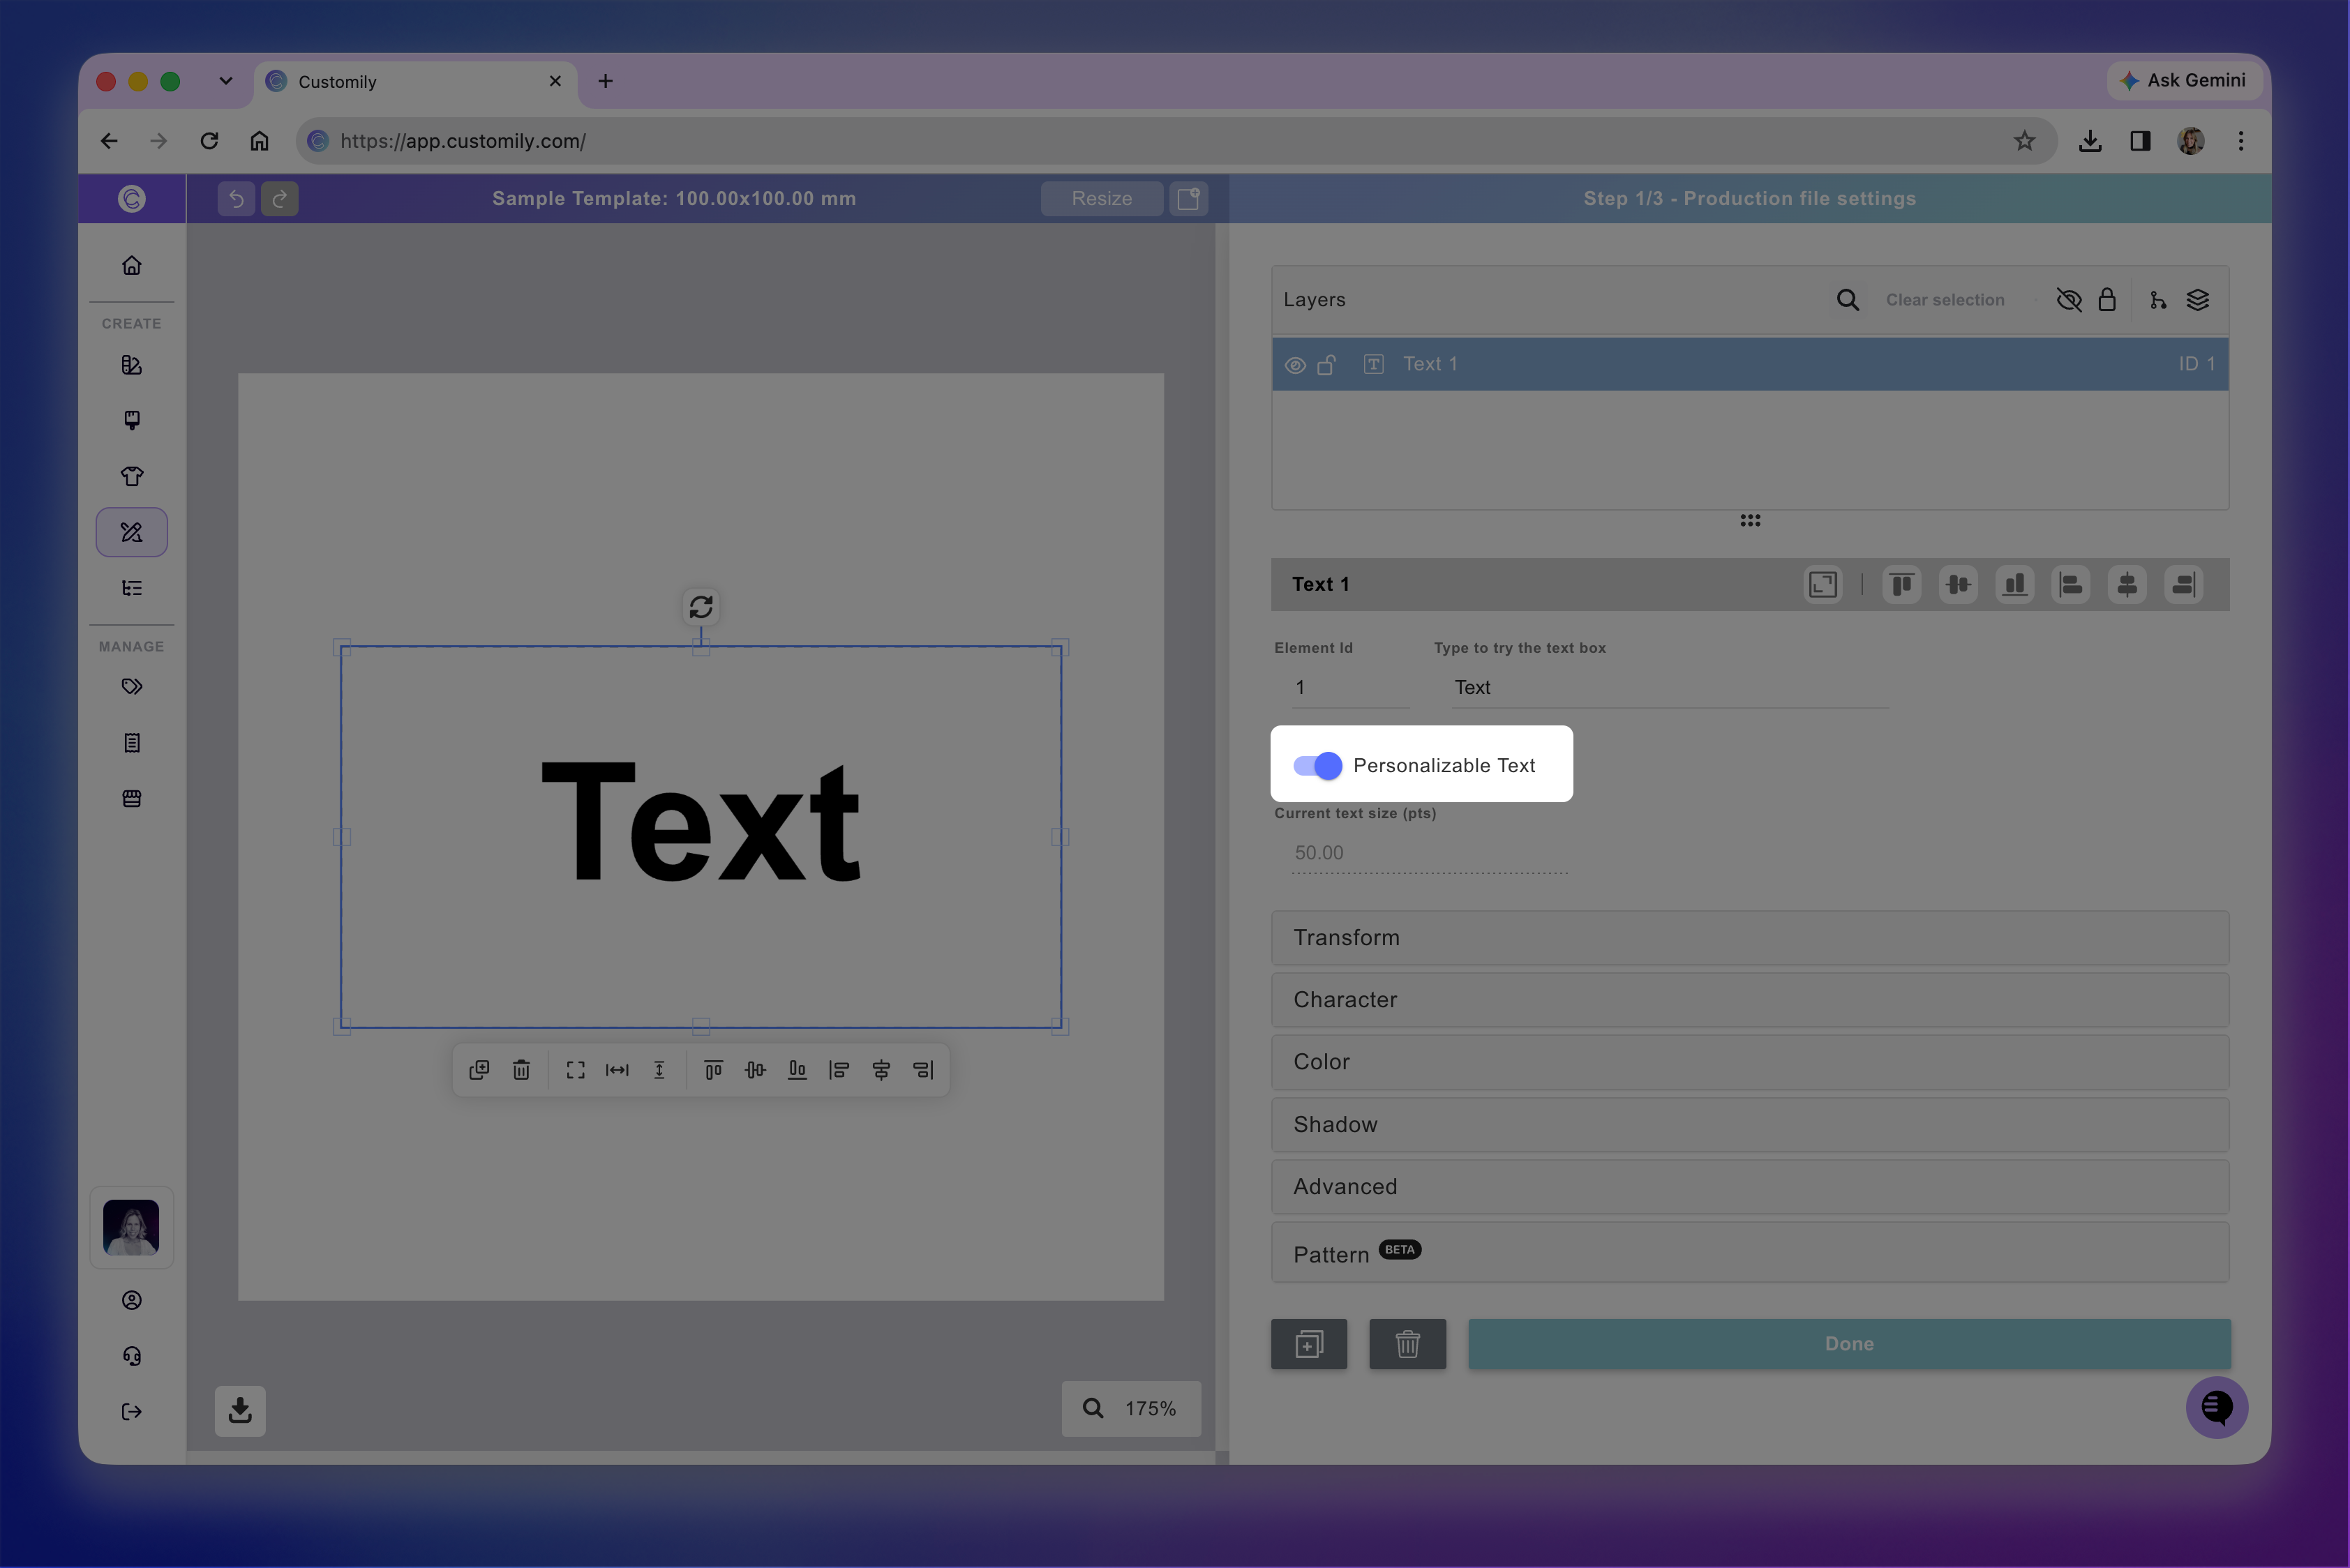Open the chat support bubble
This screenshot has width=2350, height=1568.
2216,1408
